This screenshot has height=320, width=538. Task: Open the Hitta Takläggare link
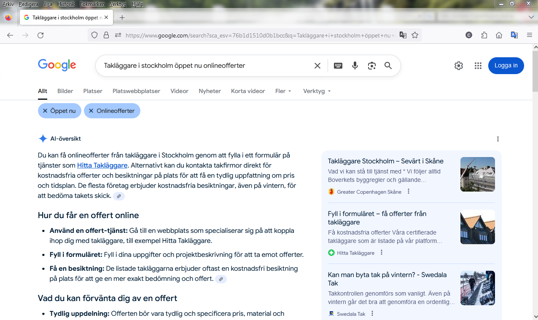(102, 165)
